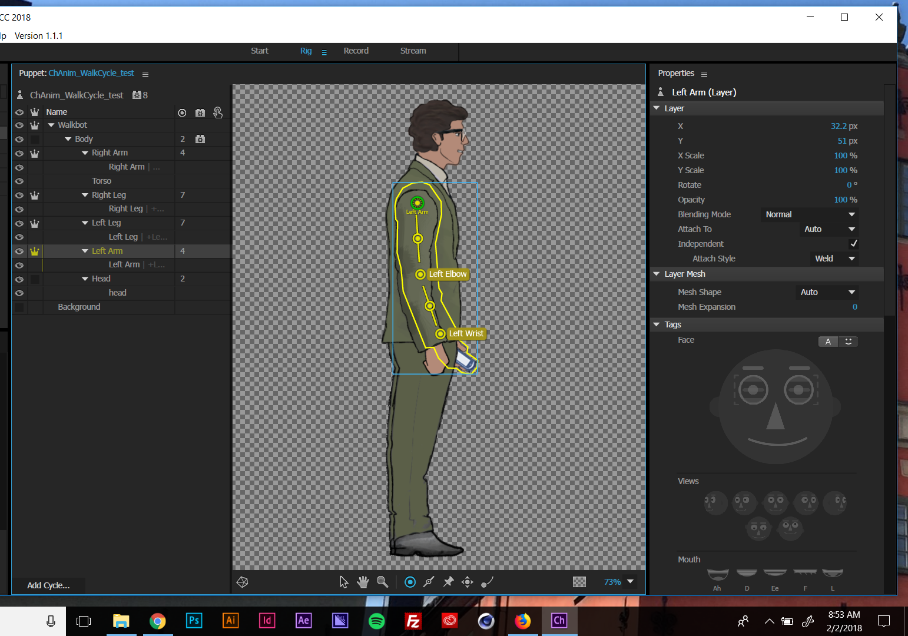Select the Pin fixed tool

448,582
